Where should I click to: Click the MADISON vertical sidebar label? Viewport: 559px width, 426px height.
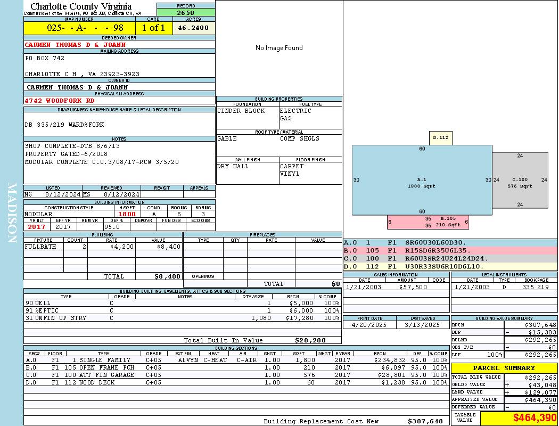(x=12, y=213)
